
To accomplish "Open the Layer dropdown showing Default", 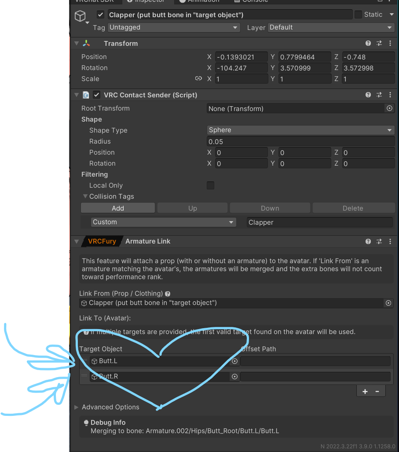I will [331, 27].
